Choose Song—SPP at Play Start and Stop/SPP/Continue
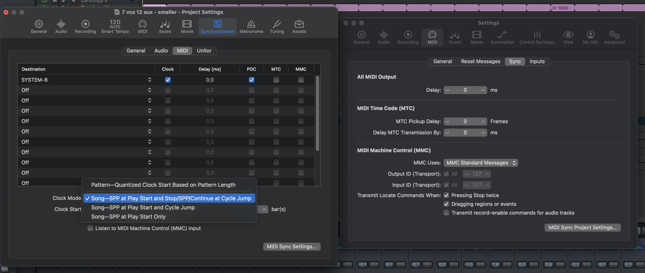Image resolution: width=645 pixels, height=273 pixels. pos(169,198)
